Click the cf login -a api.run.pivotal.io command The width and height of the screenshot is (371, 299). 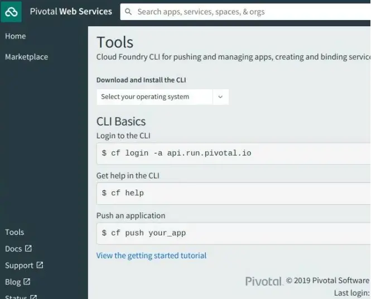[176, 153]
